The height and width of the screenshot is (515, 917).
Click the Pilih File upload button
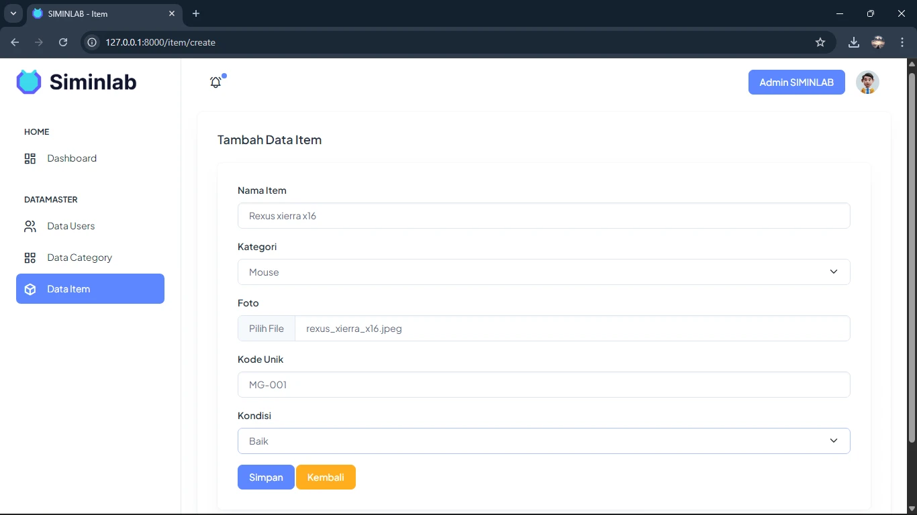(x=267, y=329)
